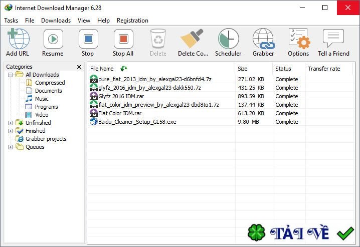Click the icon of flat_color_idm_preview 7z file
The height and width of the screenshot is (247, 360).
pyautogui.click(x=93, y=104)
